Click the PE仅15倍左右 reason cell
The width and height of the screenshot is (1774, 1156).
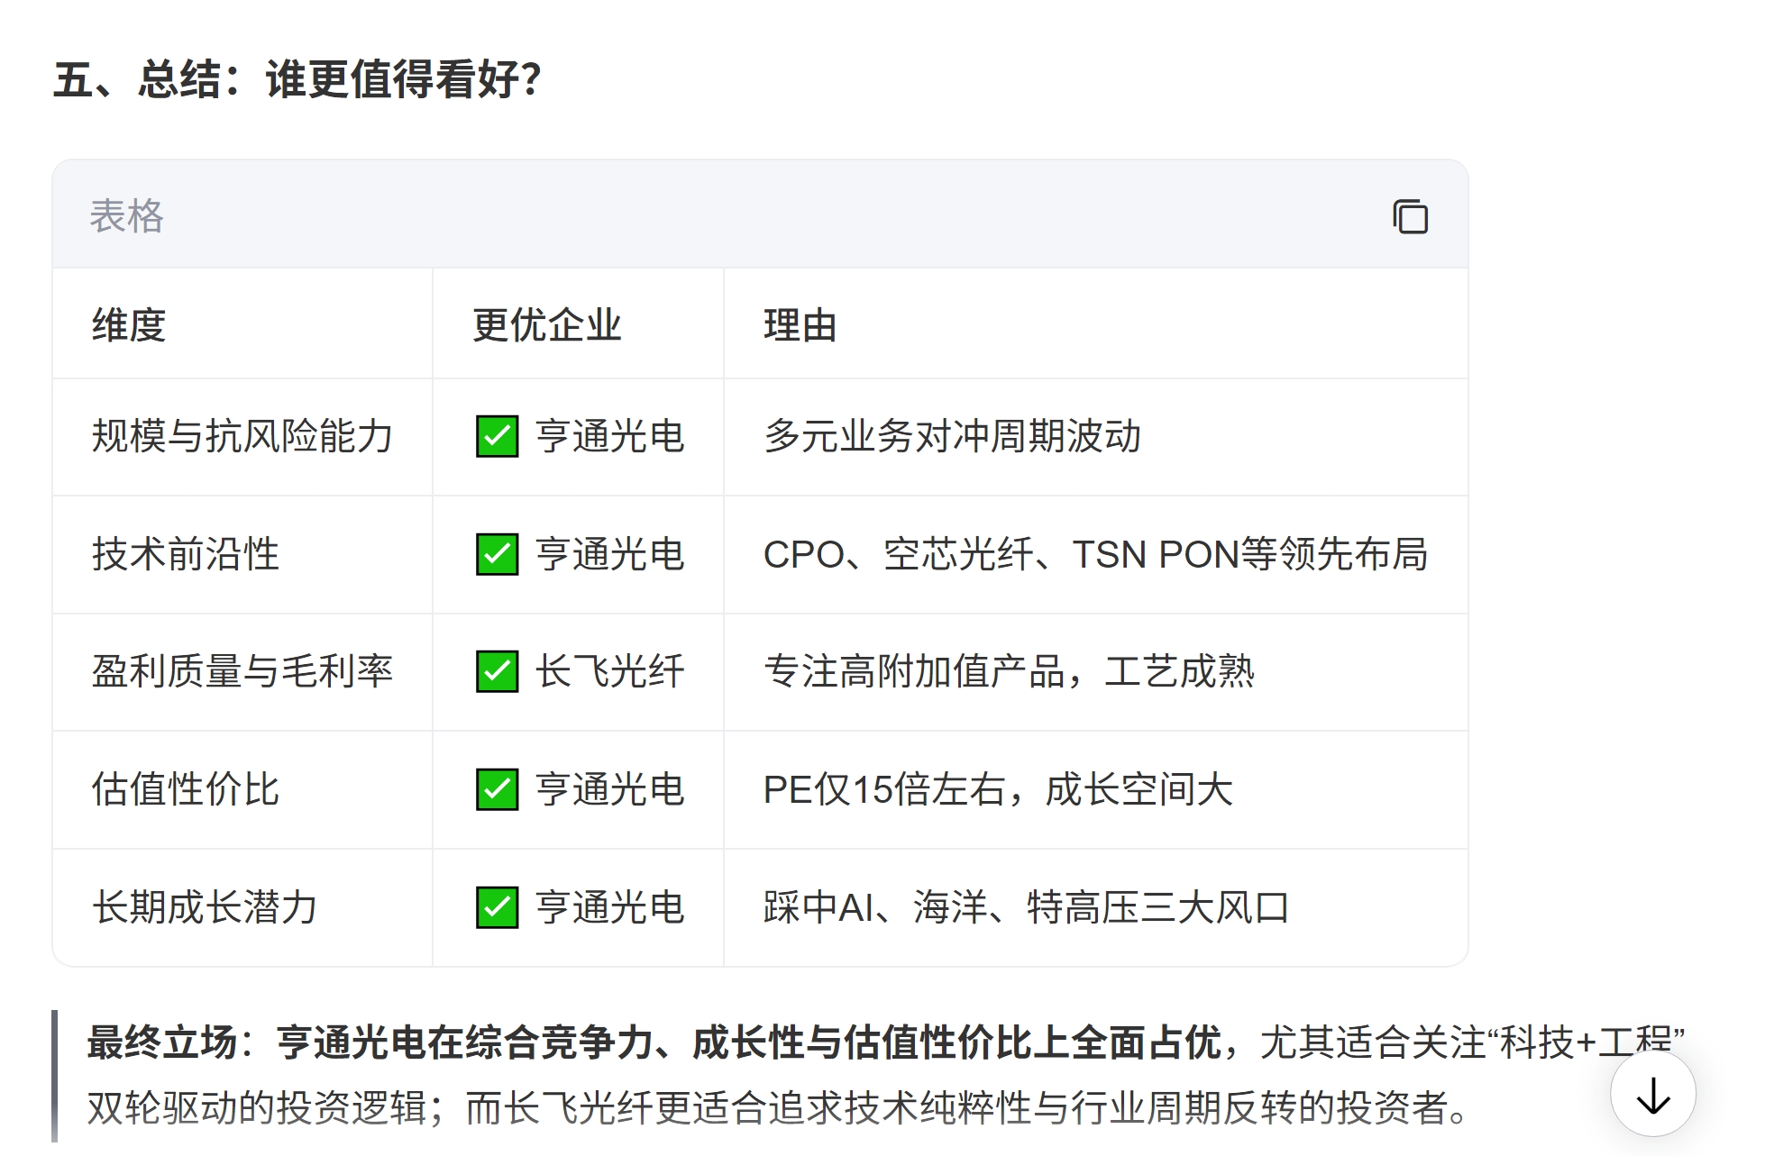[997, 789]
